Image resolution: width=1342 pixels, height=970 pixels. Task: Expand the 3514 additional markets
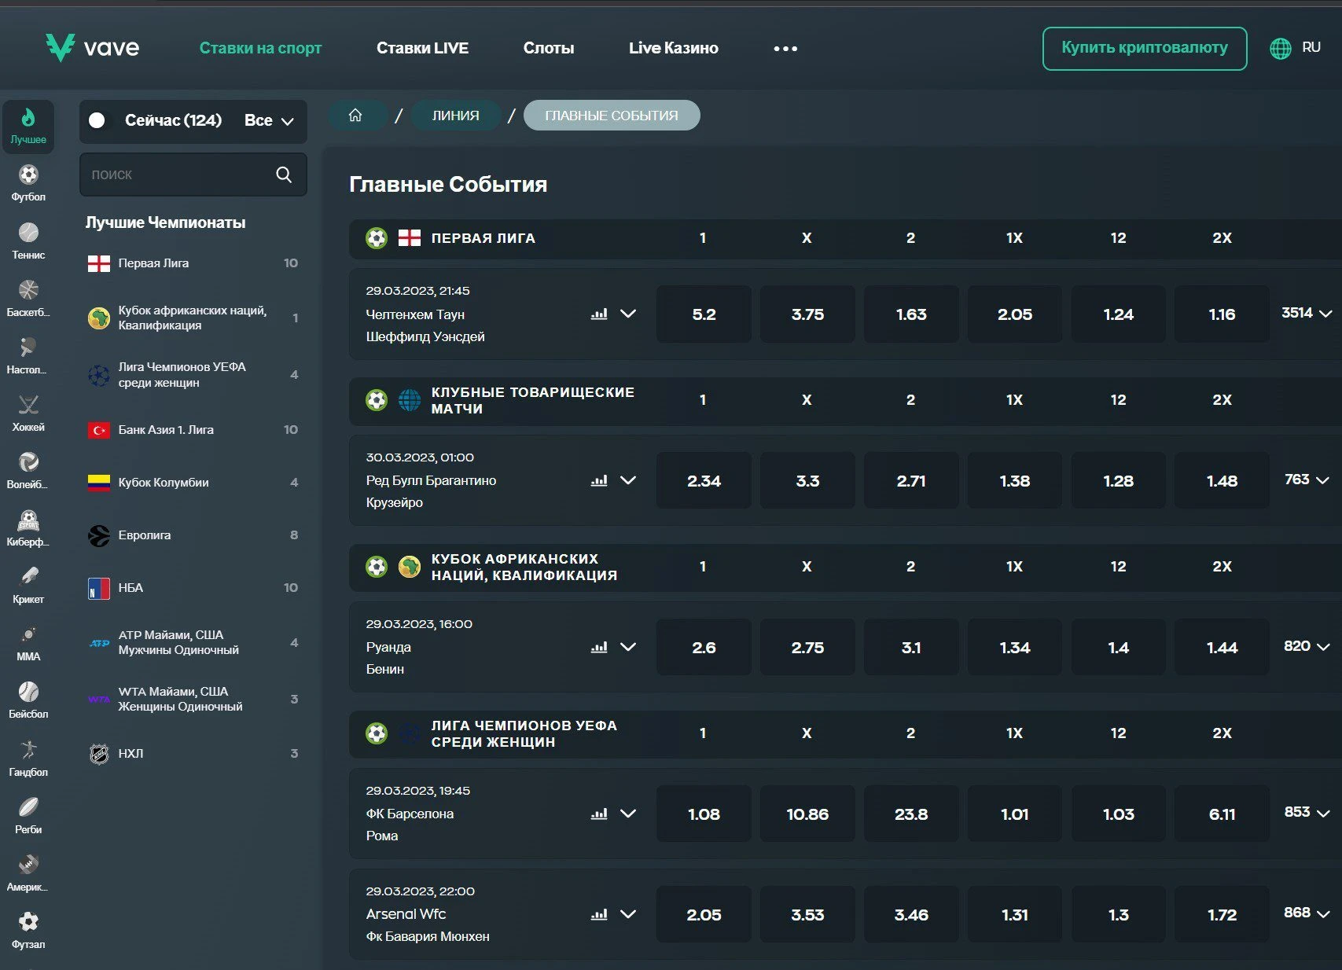point(1306,313)
